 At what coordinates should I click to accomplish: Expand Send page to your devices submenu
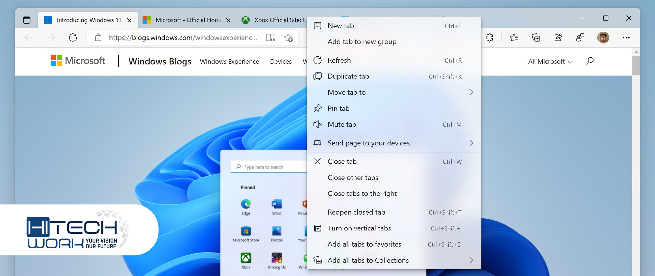pyautogui.click(x=394, y=143)
